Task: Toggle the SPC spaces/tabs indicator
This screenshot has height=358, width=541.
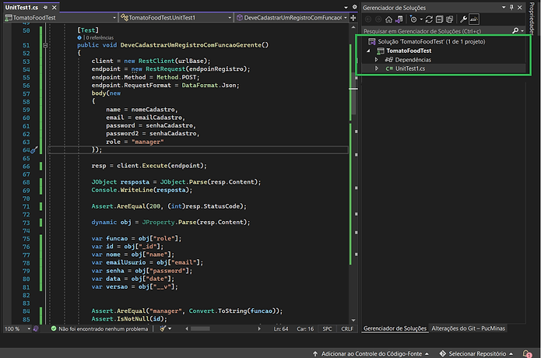Action: pos(327,329)
